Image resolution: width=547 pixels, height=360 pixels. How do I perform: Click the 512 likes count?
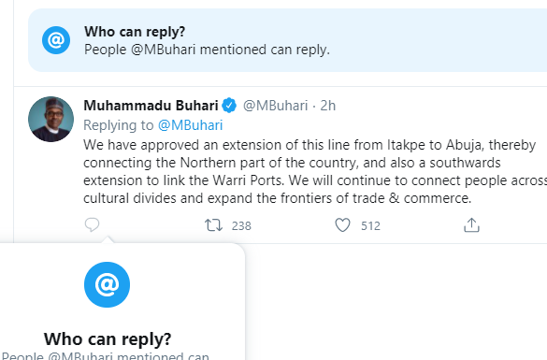370,225
